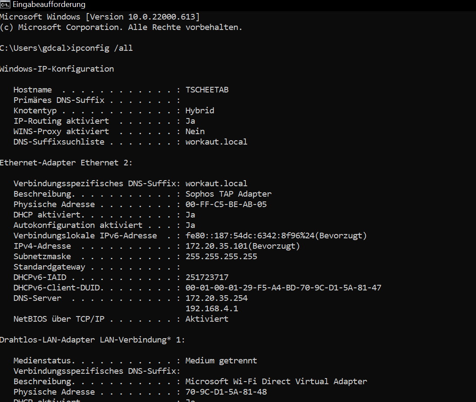Click the DNS server 172.20.35.254
Screen dimensions: 476x402
216,298
